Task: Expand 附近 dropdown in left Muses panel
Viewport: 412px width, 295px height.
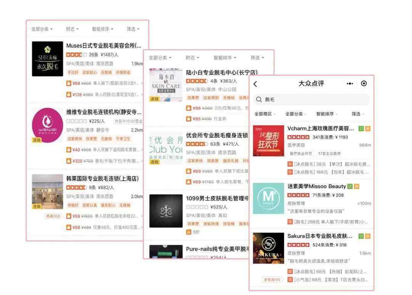Action: click(72, 29)
